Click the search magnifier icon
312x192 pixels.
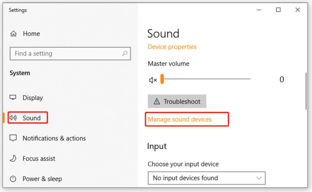(x=124, y=54)
